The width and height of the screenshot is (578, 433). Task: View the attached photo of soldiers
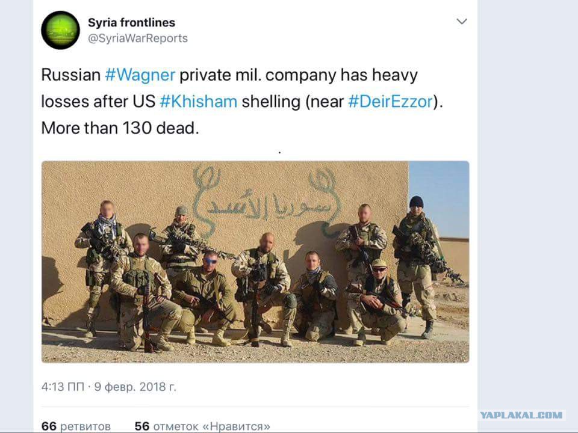255,262
